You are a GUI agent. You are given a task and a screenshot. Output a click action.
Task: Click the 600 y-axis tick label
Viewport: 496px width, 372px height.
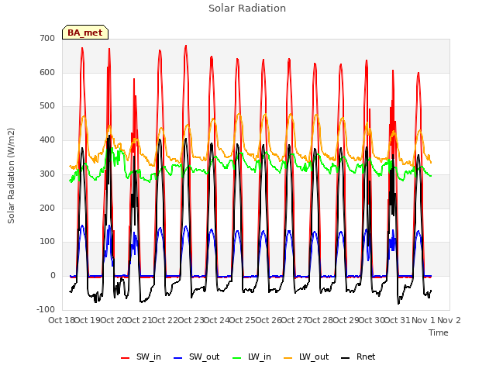click(x=47, y=72)
